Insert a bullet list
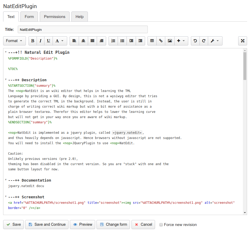This screenshot has height=232, width=251. pos(122,41)
